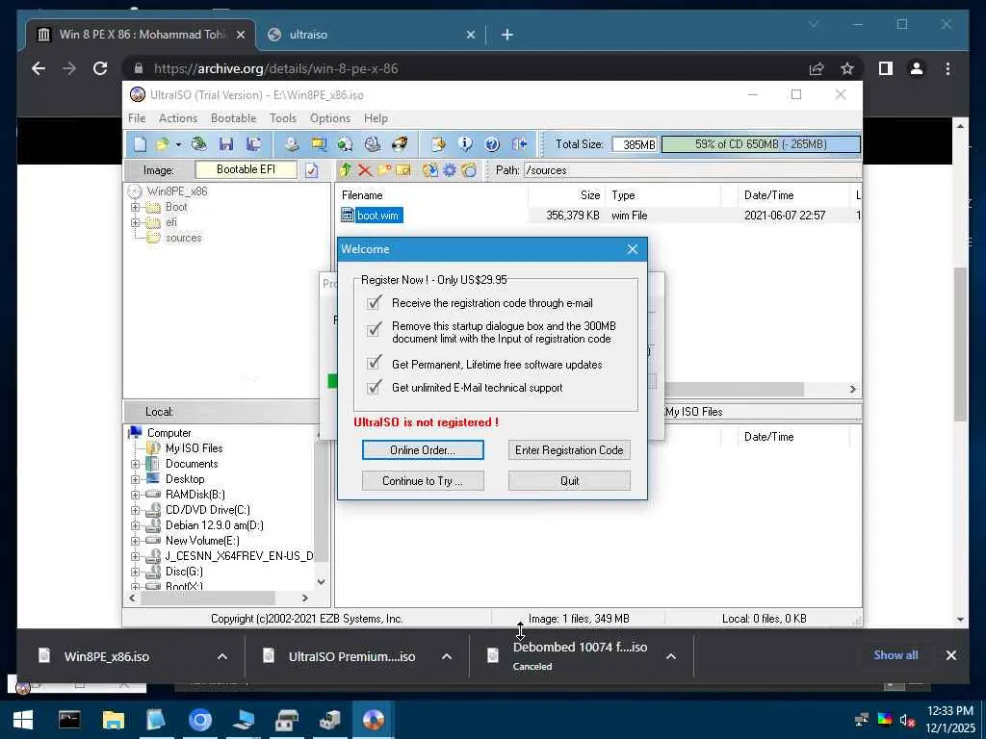
Task: Open the Help menu in UltraISO
Action: coord(376,118)
